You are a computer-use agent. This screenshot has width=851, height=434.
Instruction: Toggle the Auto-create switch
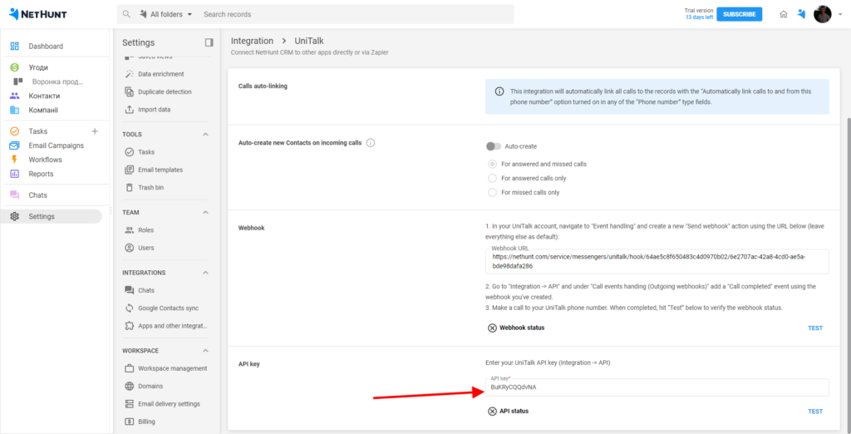[x=494, y=146]
